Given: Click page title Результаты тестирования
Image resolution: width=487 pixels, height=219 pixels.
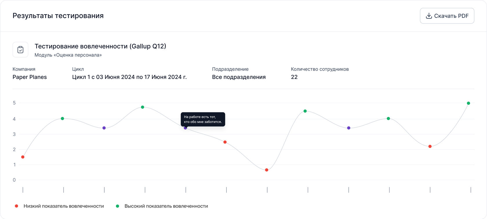Looking at the screenshot, I should (58, 16).
